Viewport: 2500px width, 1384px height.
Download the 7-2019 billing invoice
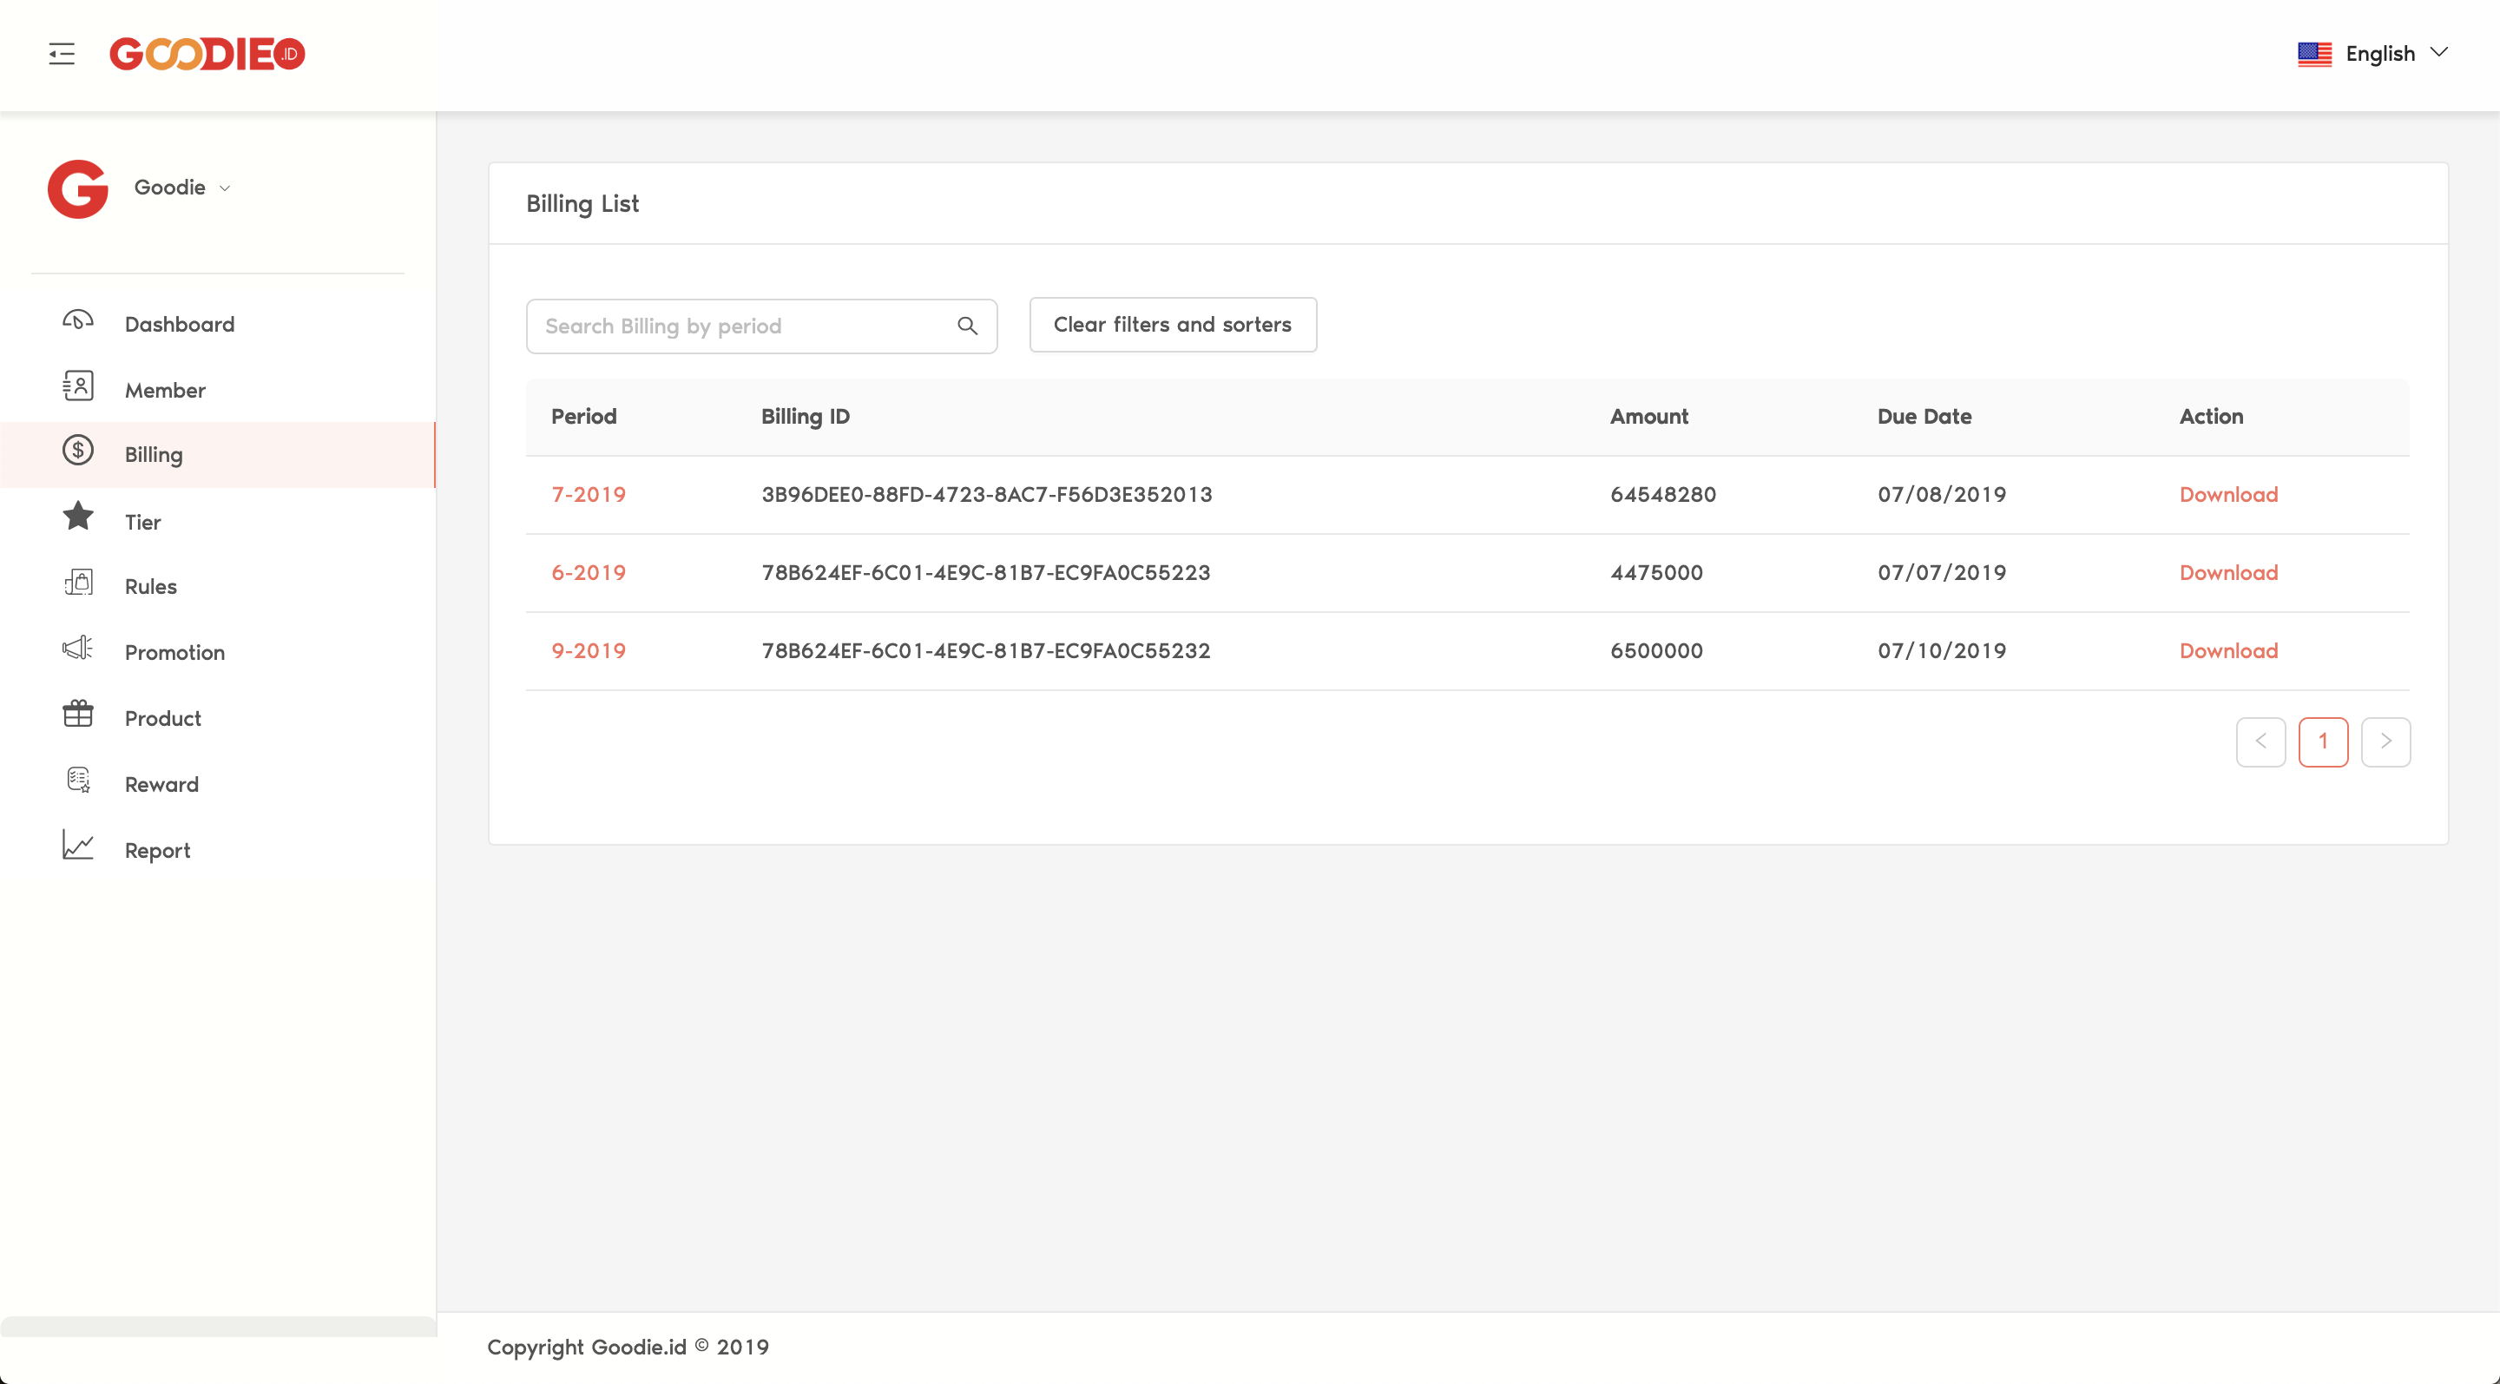tap(2228, 494)
